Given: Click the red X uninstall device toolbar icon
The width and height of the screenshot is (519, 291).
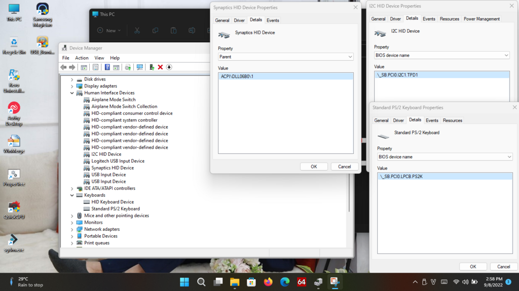Looking at the screenshot, I should (160, 67).
